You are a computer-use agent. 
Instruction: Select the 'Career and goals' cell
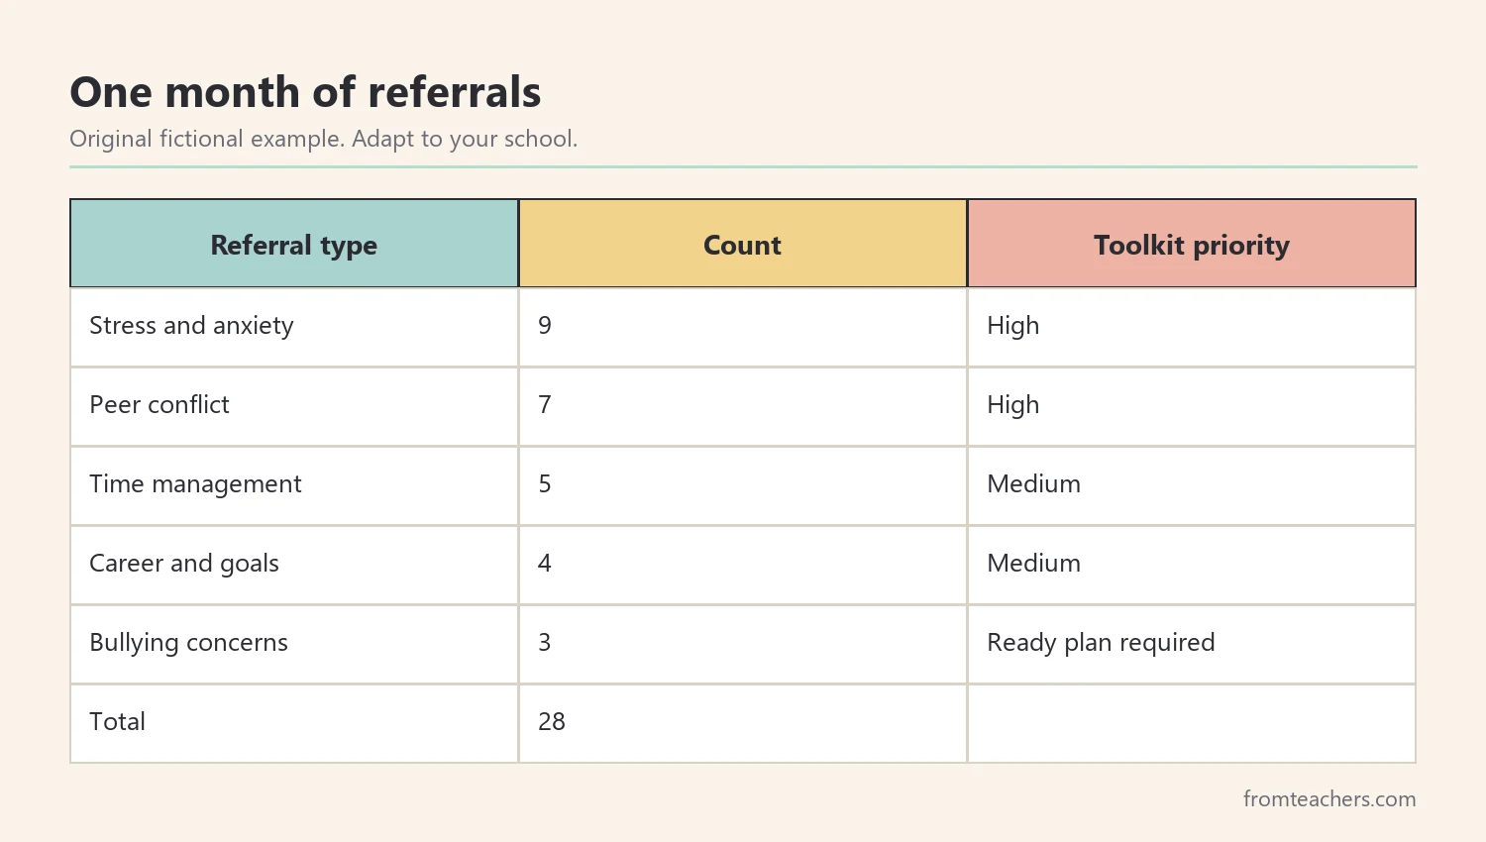[294, 565]
